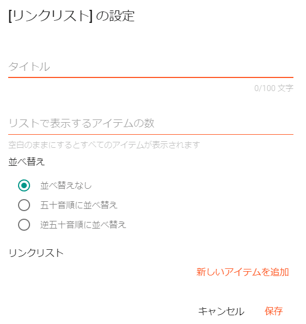Viewport: 306px width, 324px height.
Task: Click the リストで表示するアイテムの数 field
Action: (151, 123)
